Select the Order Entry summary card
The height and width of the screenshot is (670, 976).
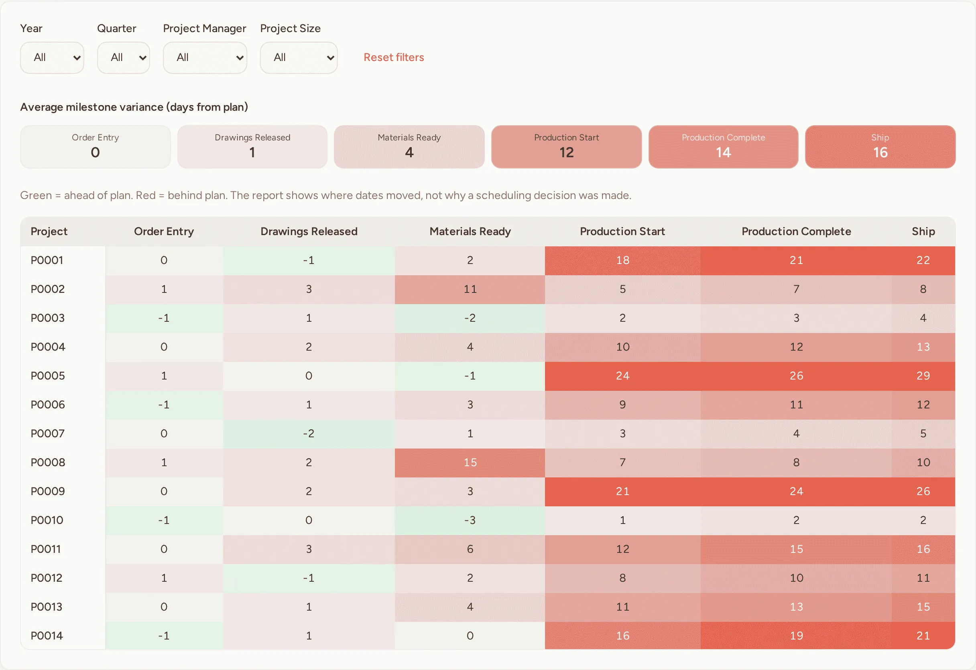point(96,147)
